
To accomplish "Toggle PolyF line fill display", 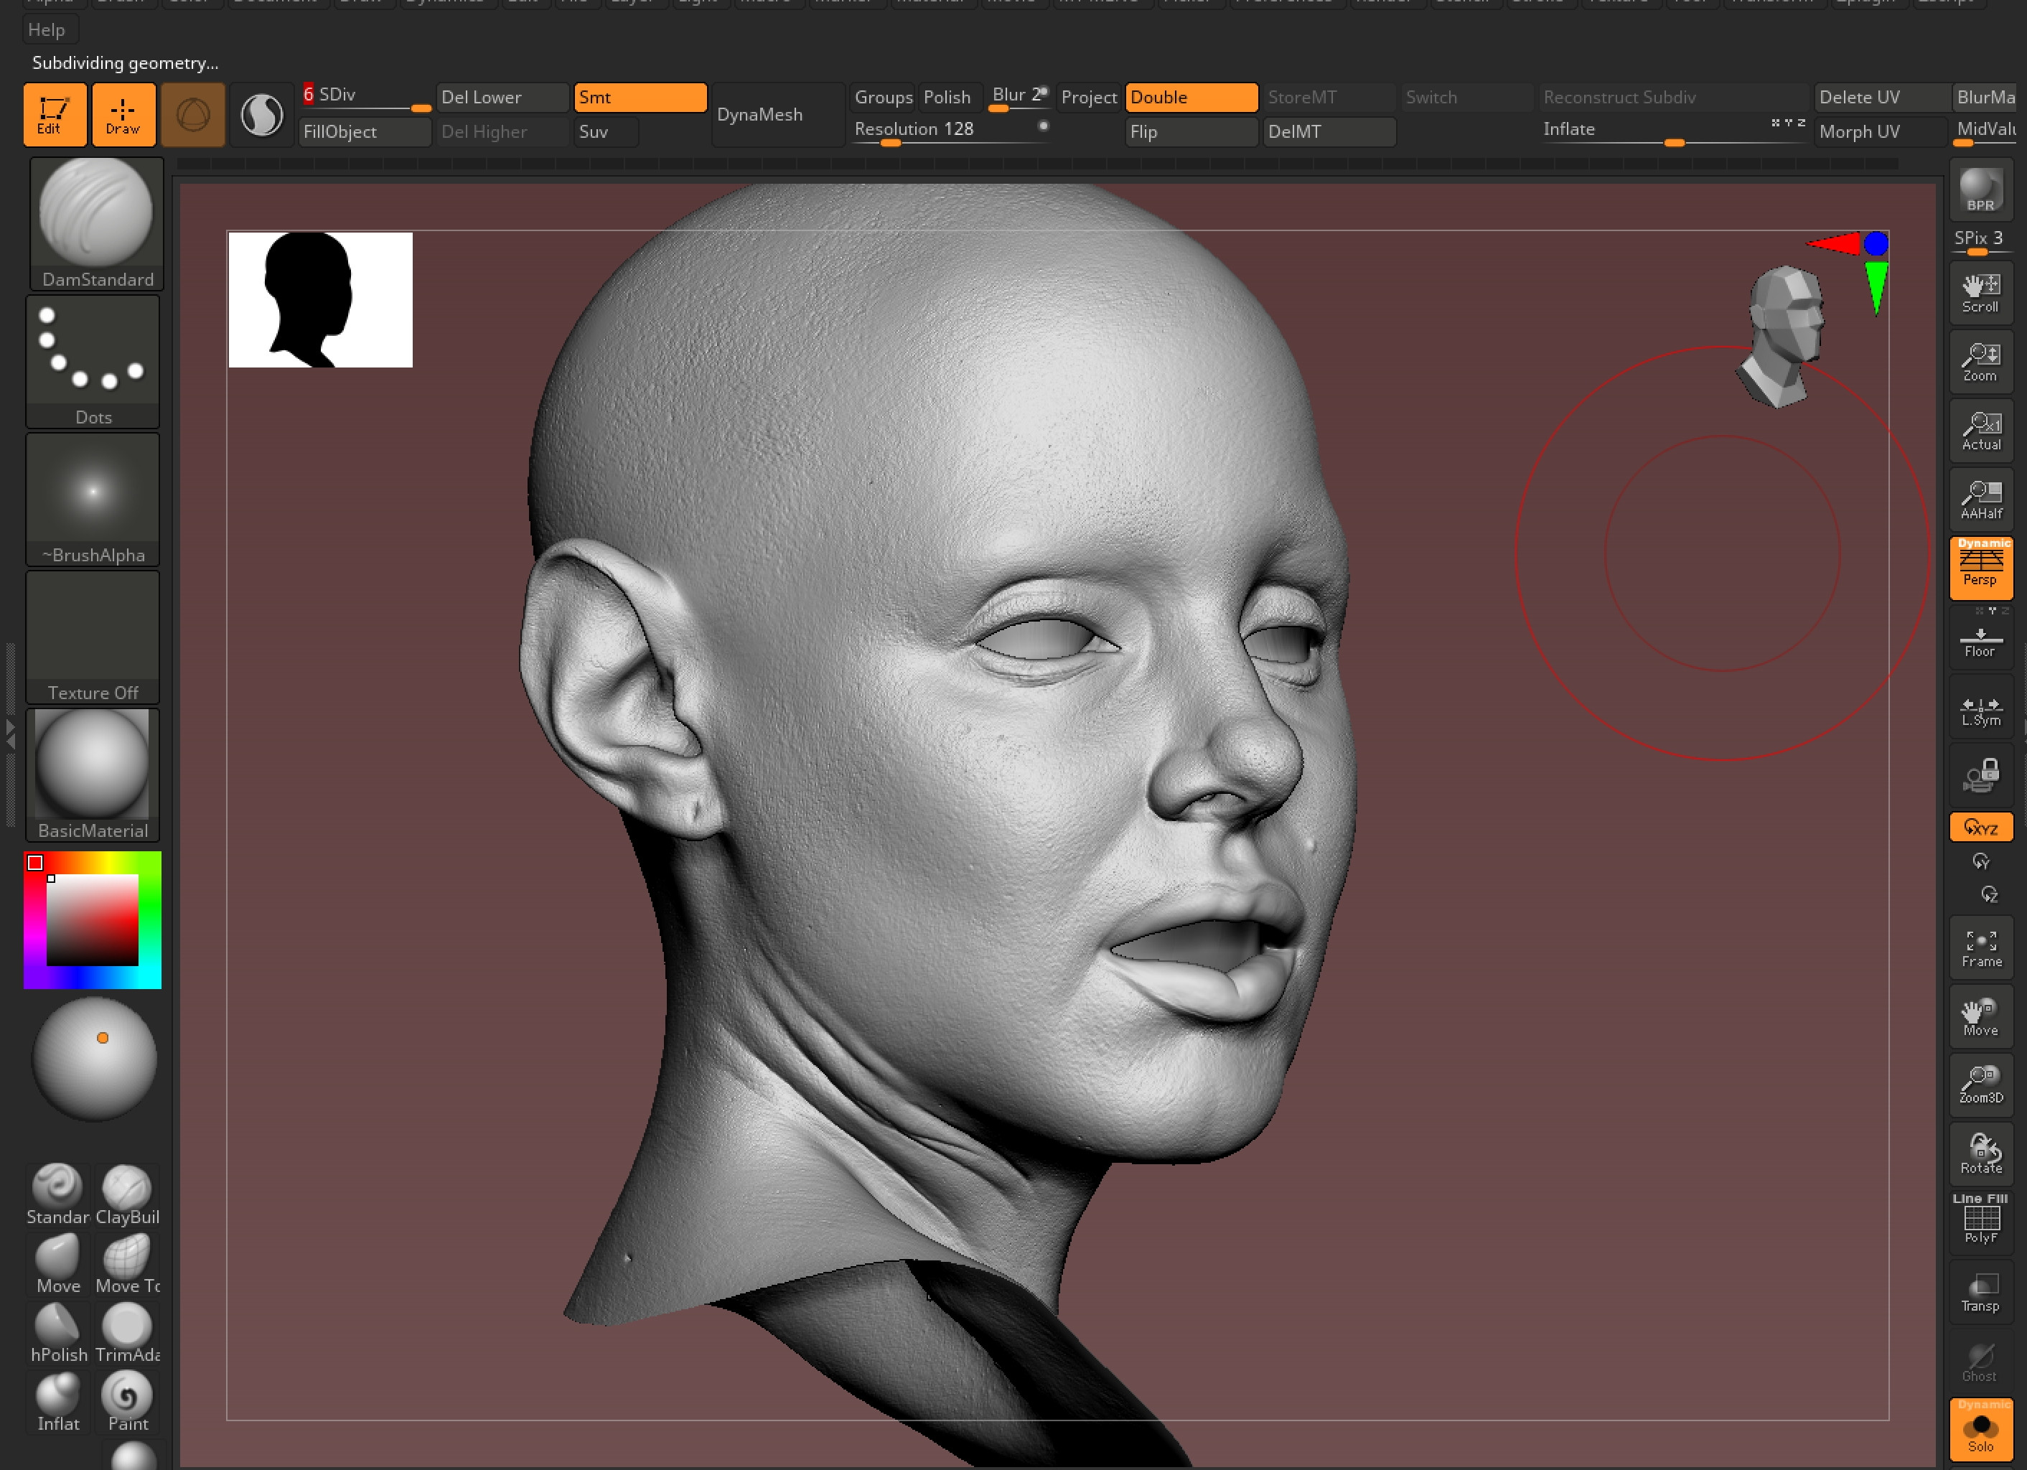I will [x=1980, y=1221].
